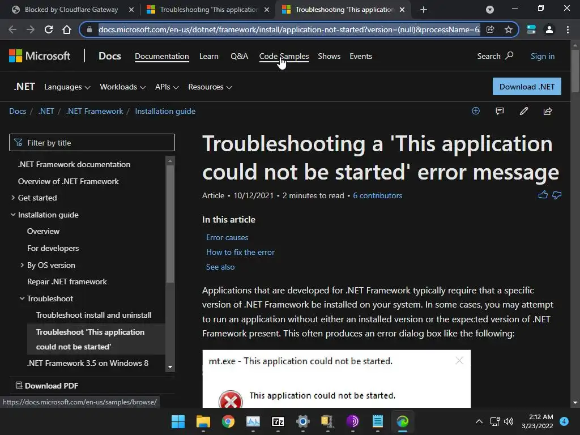580x435 pixels.
Task: Click the Sign in link
Action: pyautogui.click(x=542, y=56)
